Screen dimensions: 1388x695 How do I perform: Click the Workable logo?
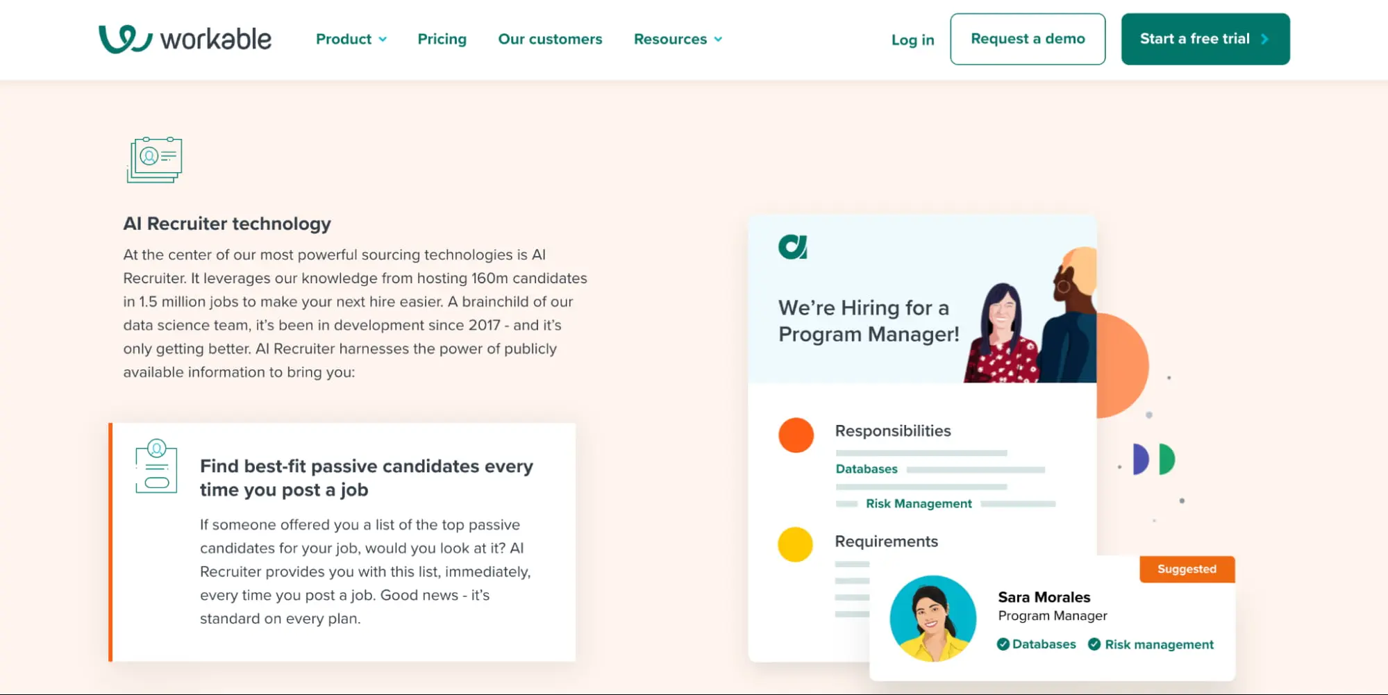point(185,38)
